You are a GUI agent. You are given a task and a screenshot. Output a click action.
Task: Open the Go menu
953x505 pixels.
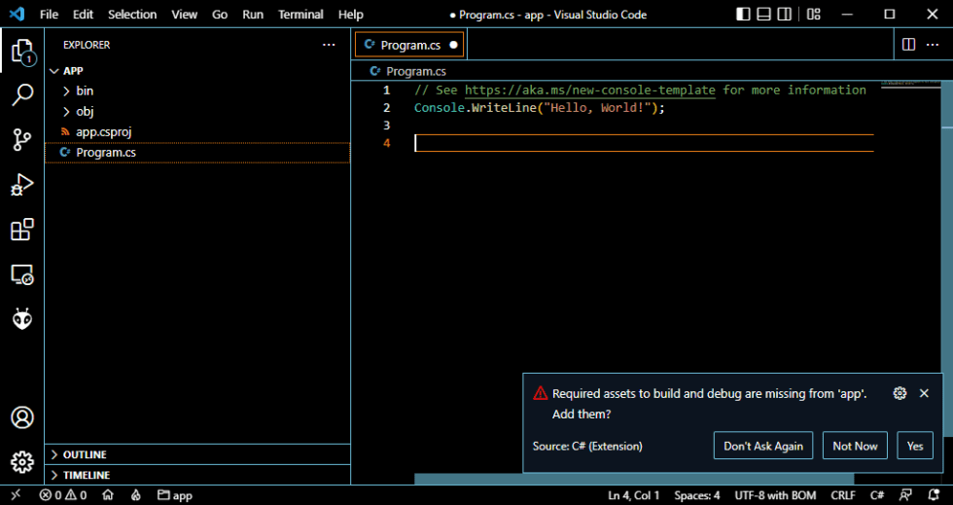click(220, 14)
